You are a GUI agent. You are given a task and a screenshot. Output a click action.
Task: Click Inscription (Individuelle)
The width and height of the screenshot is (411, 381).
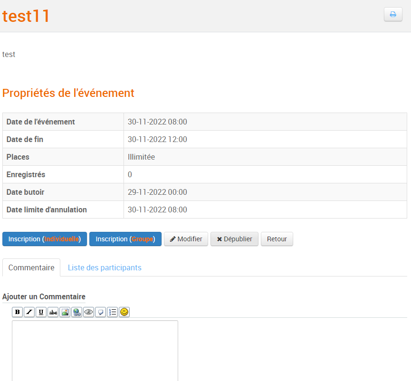[x=44, y=239]
